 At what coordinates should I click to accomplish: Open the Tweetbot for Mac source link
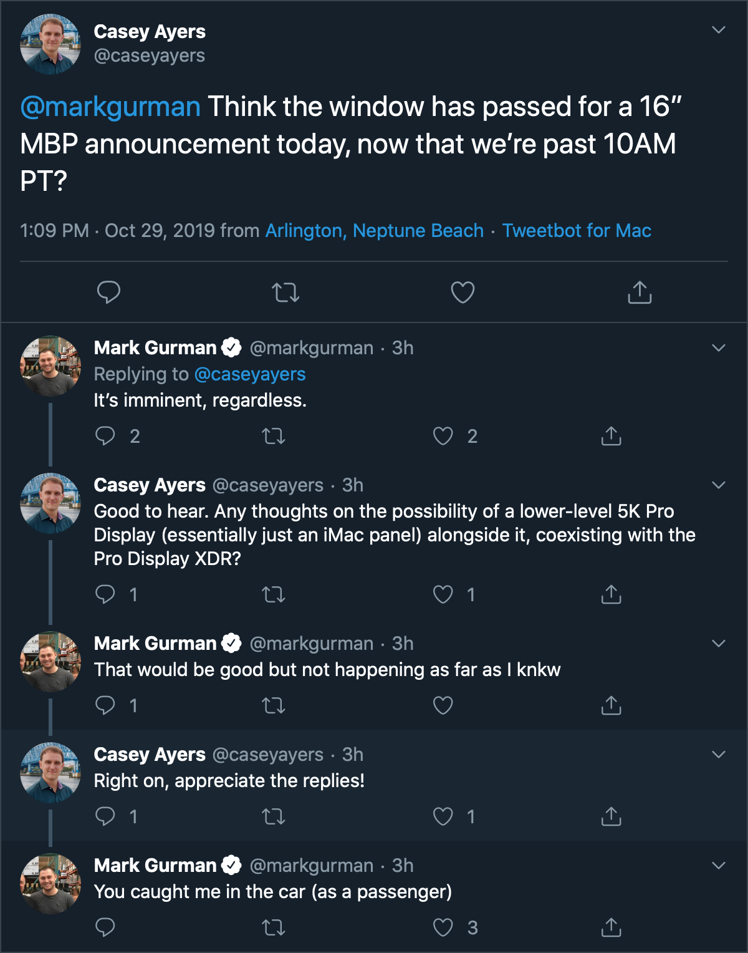coord(577,231)
